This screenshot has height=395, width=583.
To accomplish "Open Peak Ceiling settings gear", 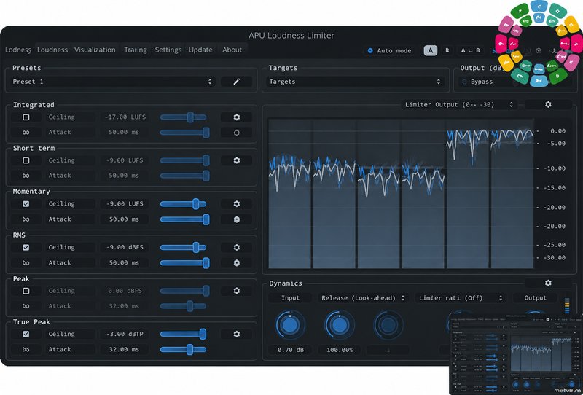I will pos(236,291).
